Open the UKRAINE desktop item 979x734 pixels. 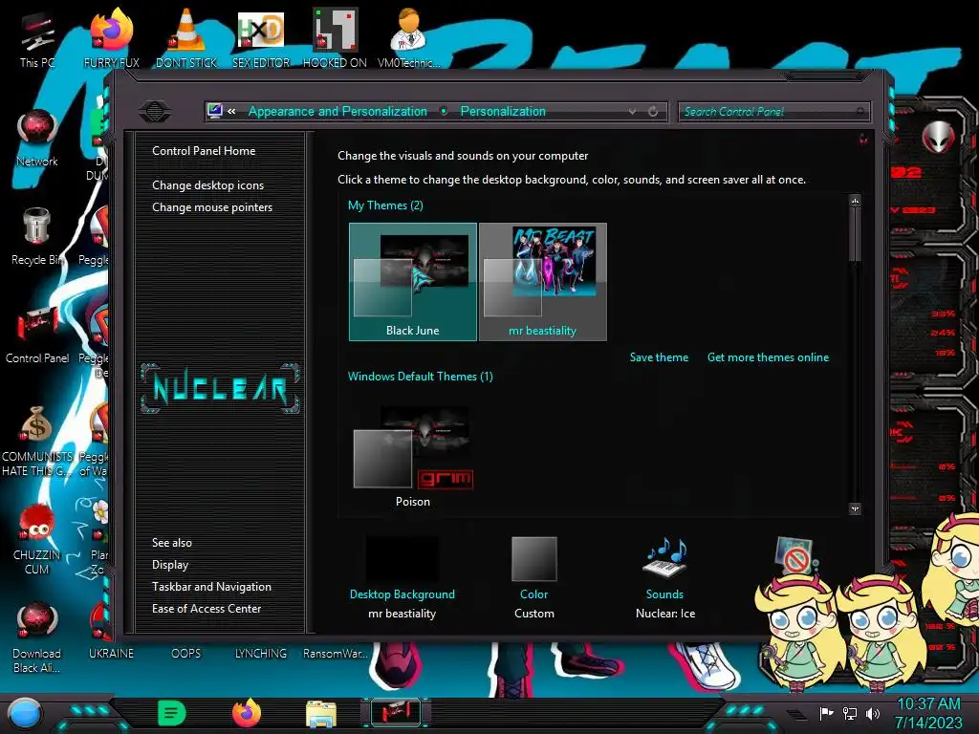click(111, 654)
